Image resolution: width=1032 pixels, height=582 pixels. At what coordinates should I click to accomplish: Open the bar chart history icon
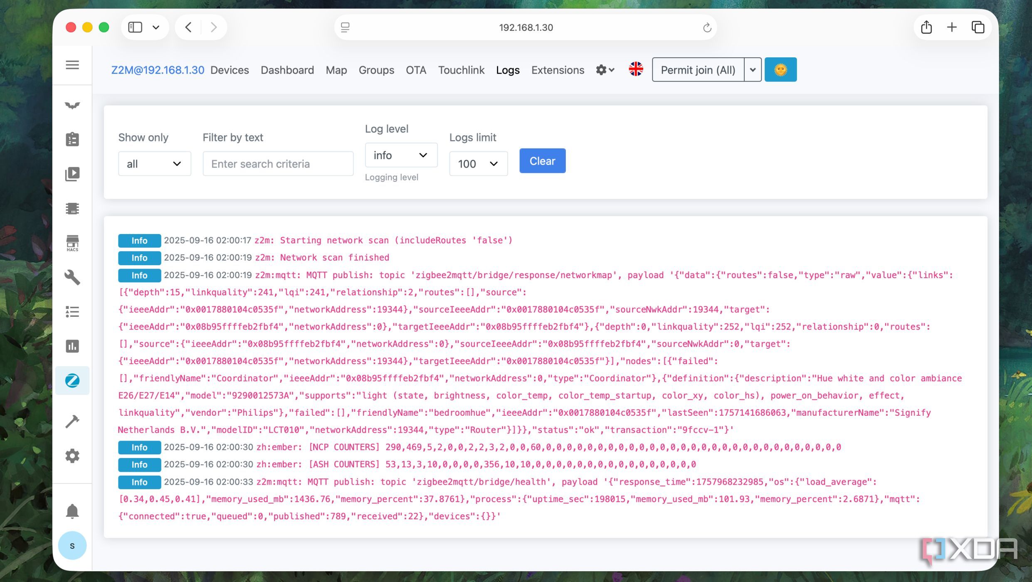click(x=72, y=346)
